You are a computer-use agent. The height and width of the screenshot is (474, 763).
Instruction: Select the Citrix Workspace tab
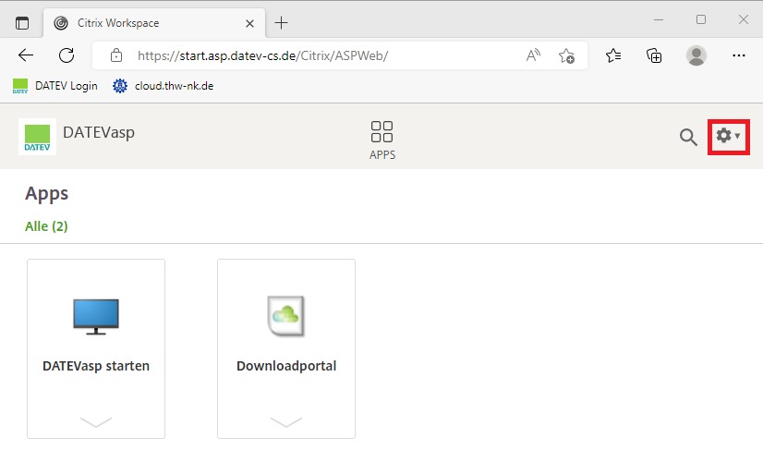click(154, 23)
